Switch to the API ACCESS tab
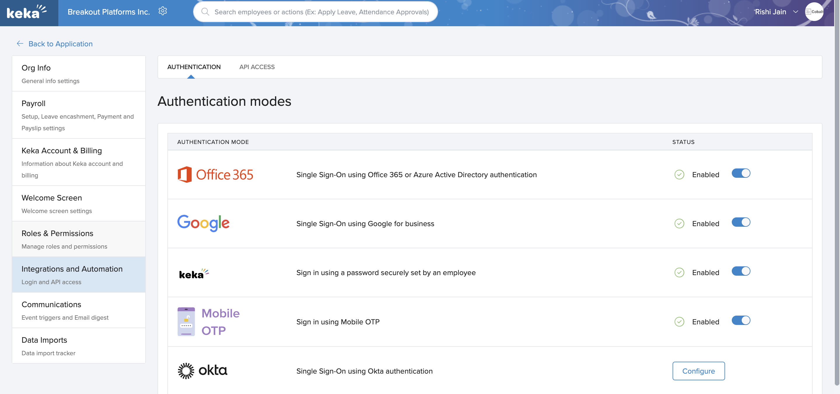 click(x=257, y=67)
